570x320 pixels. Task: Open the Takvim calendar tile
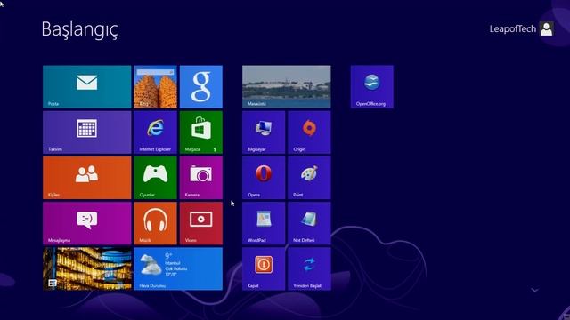(87, 132)
